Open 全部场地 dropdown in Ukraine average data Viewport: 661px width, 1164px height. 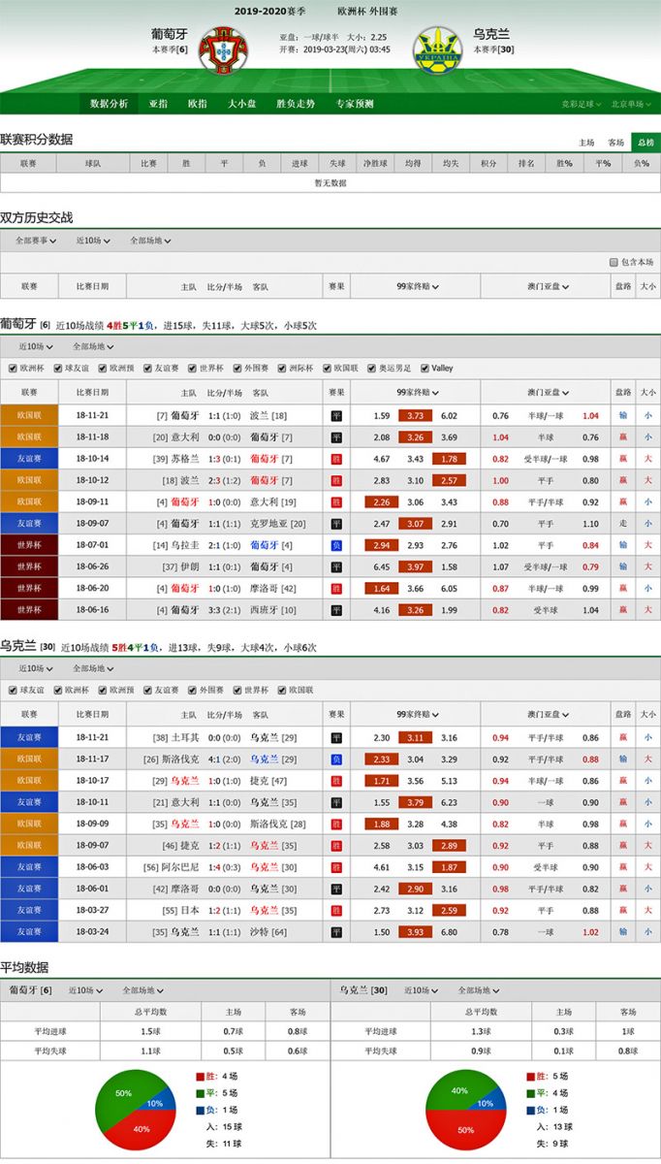point(480,990)
